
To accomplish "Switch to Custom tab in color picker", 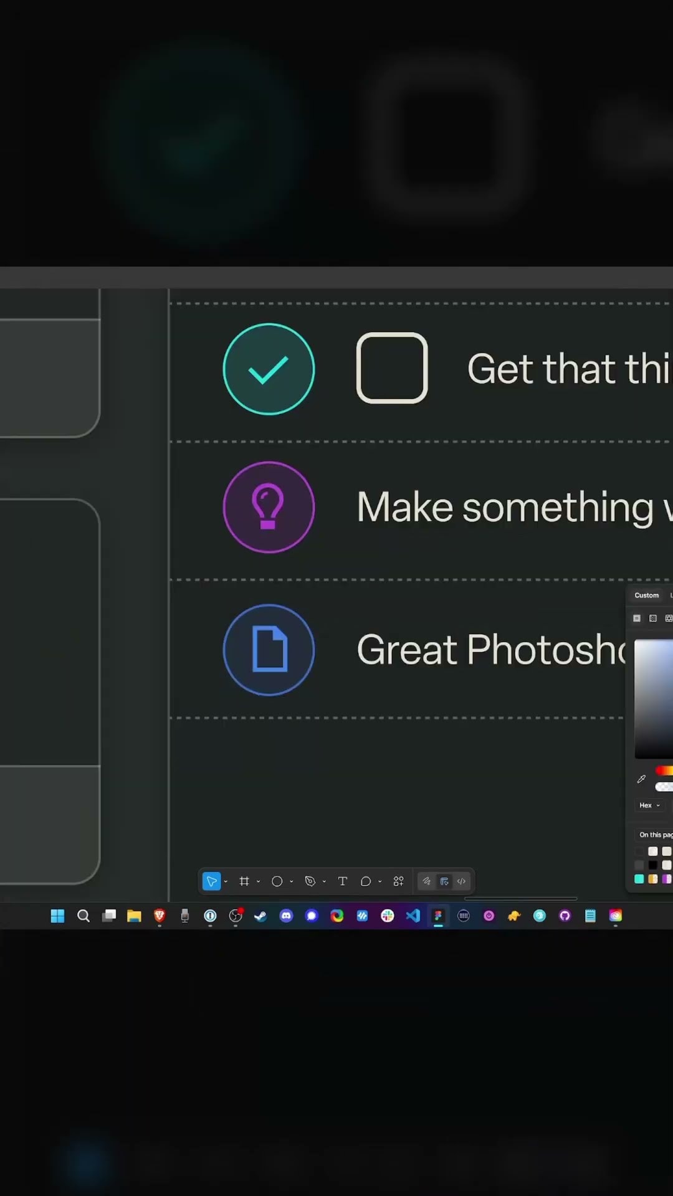I will click(x=646, y=596).
